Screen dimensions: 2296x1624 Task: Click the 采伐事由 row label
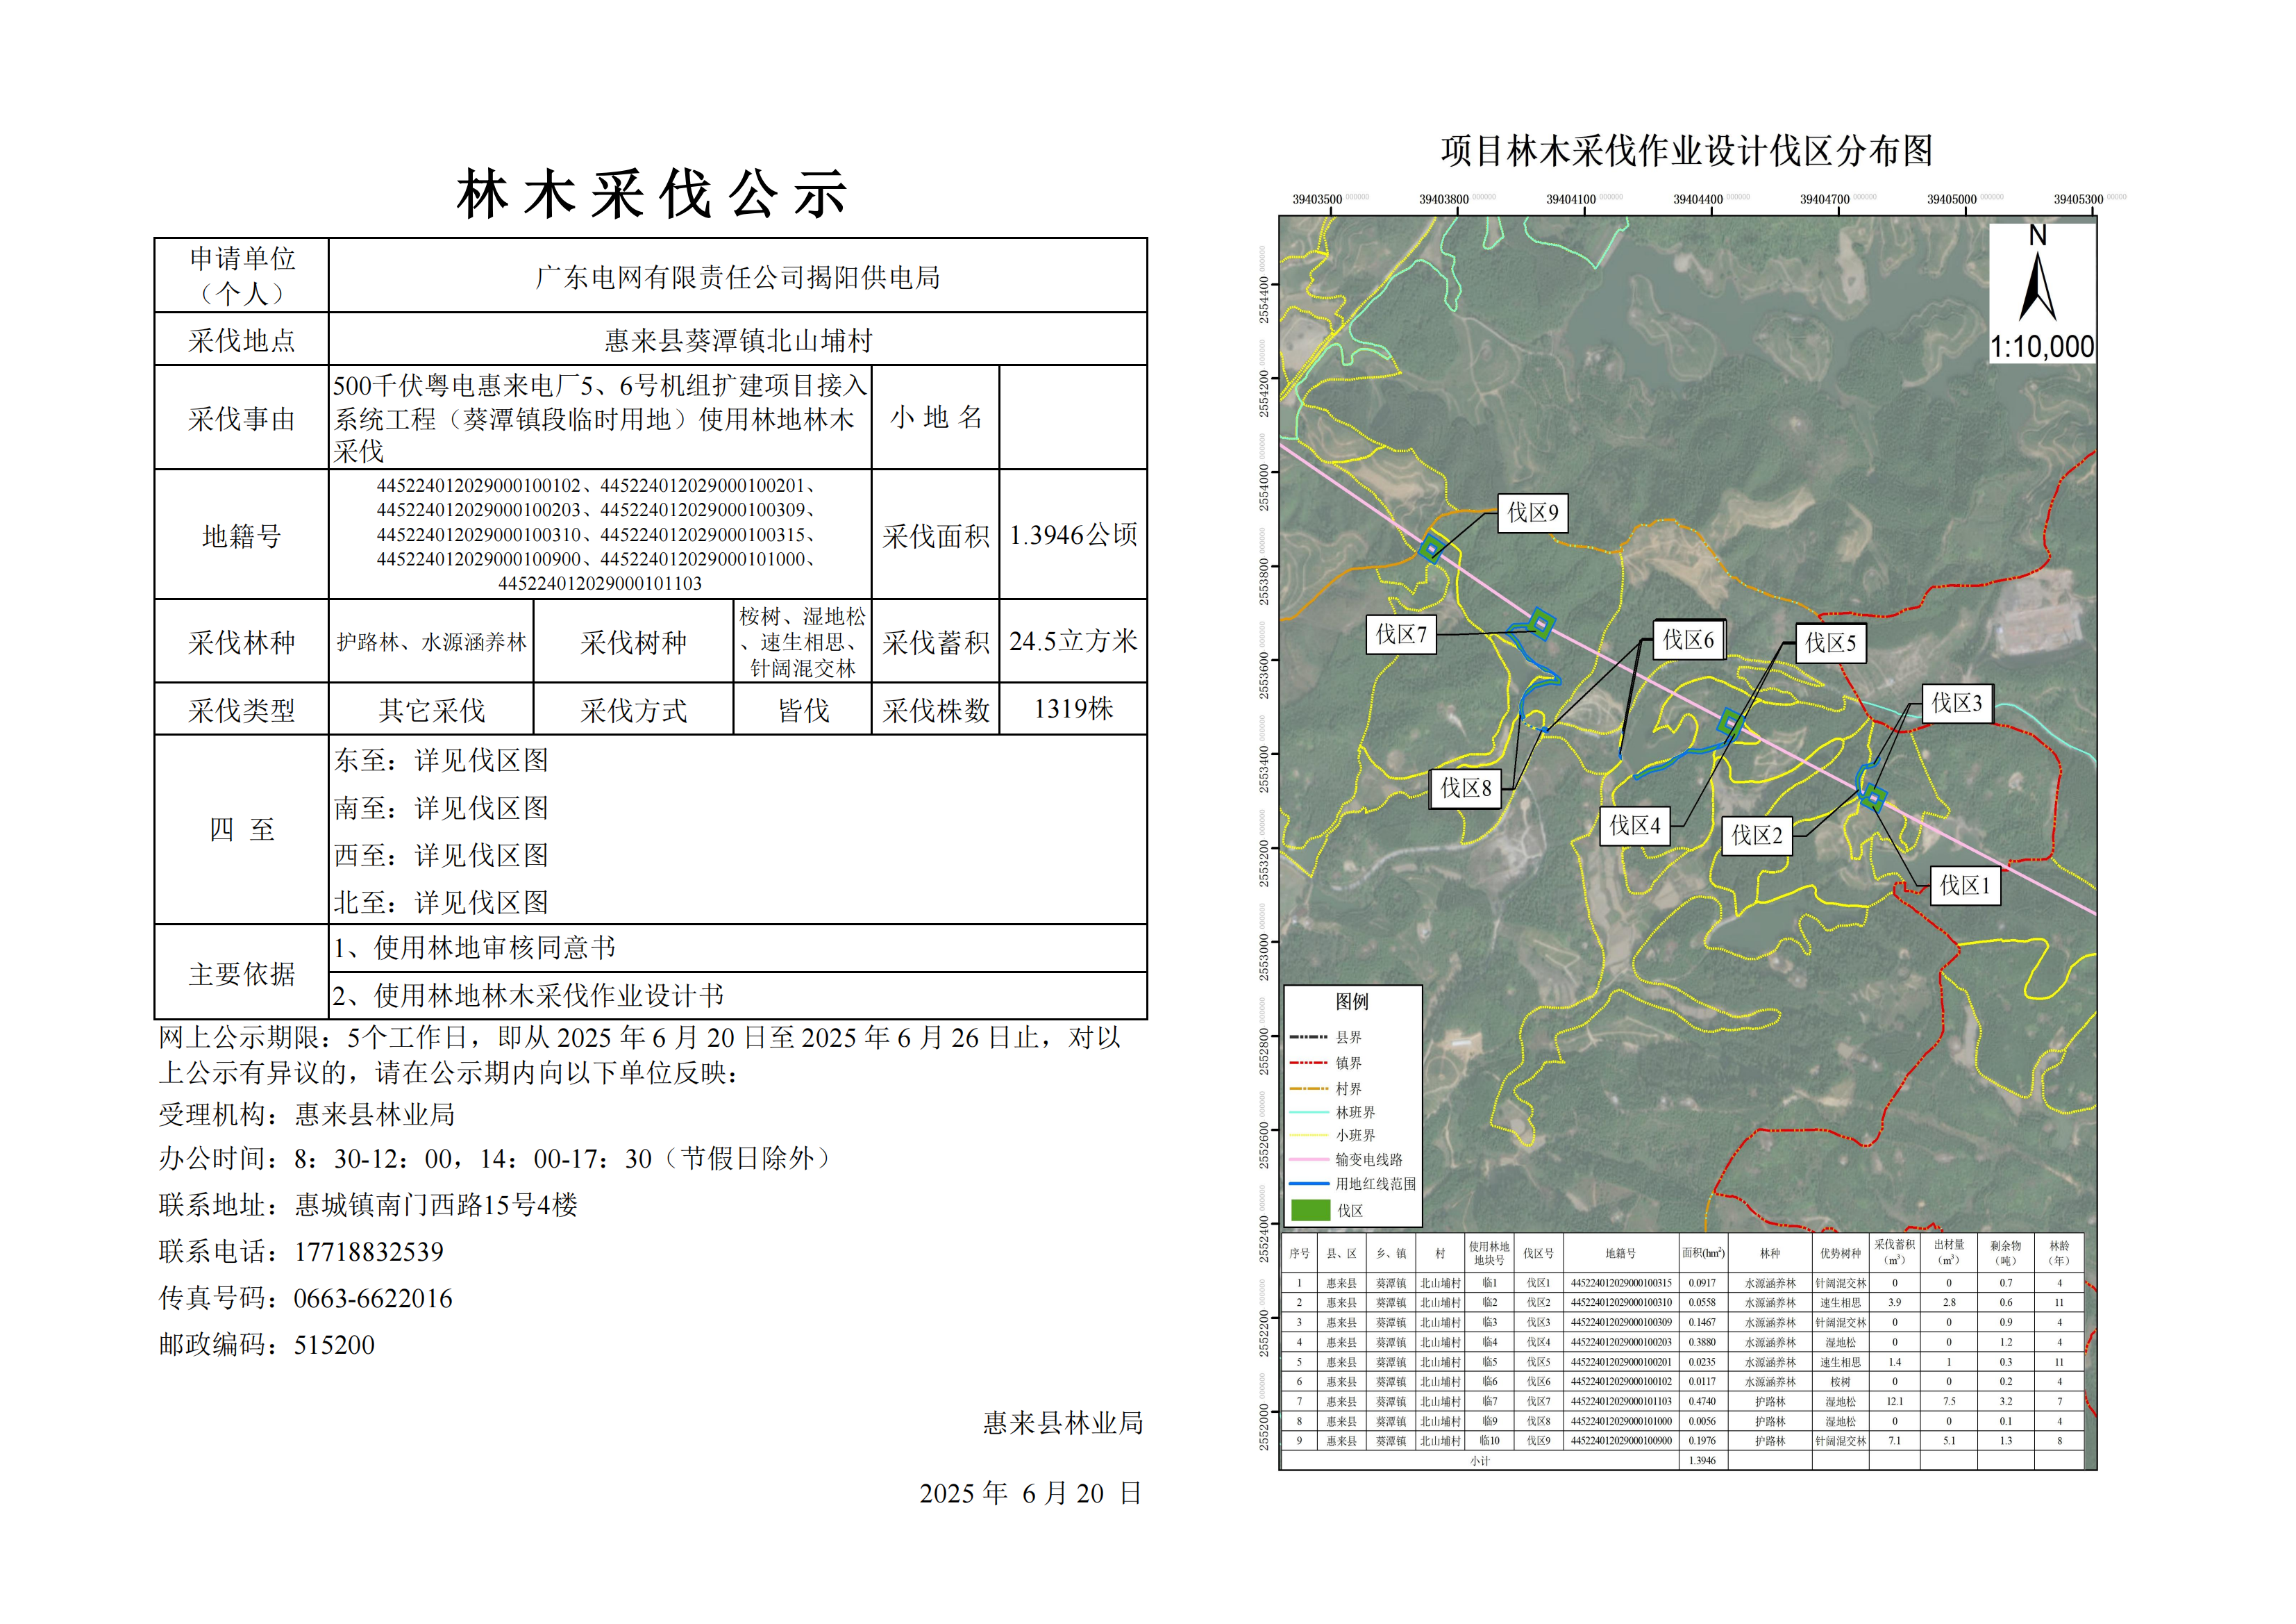241,420
